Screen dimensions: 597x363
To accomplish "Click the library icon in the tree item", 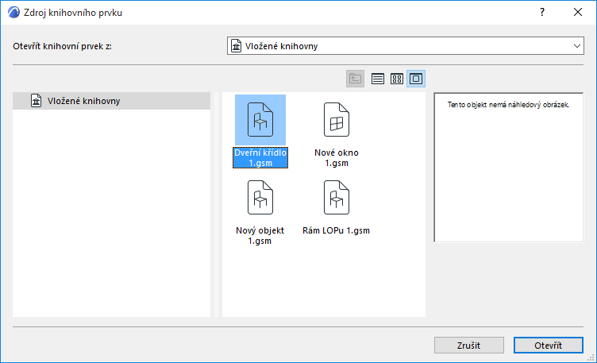I will pyautogui.click(x=37, y=101).
